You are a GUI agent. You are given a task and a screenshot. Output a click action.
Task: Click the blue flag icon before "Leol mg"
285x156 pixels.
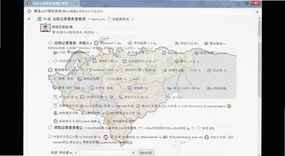pyautogui.click(x=165, y=137)
